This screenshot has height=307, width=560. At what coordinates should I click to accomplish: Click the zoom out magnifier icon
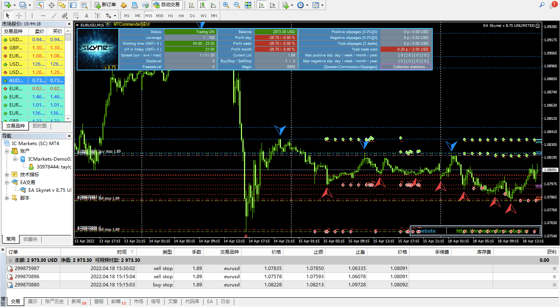pos(237,5)
